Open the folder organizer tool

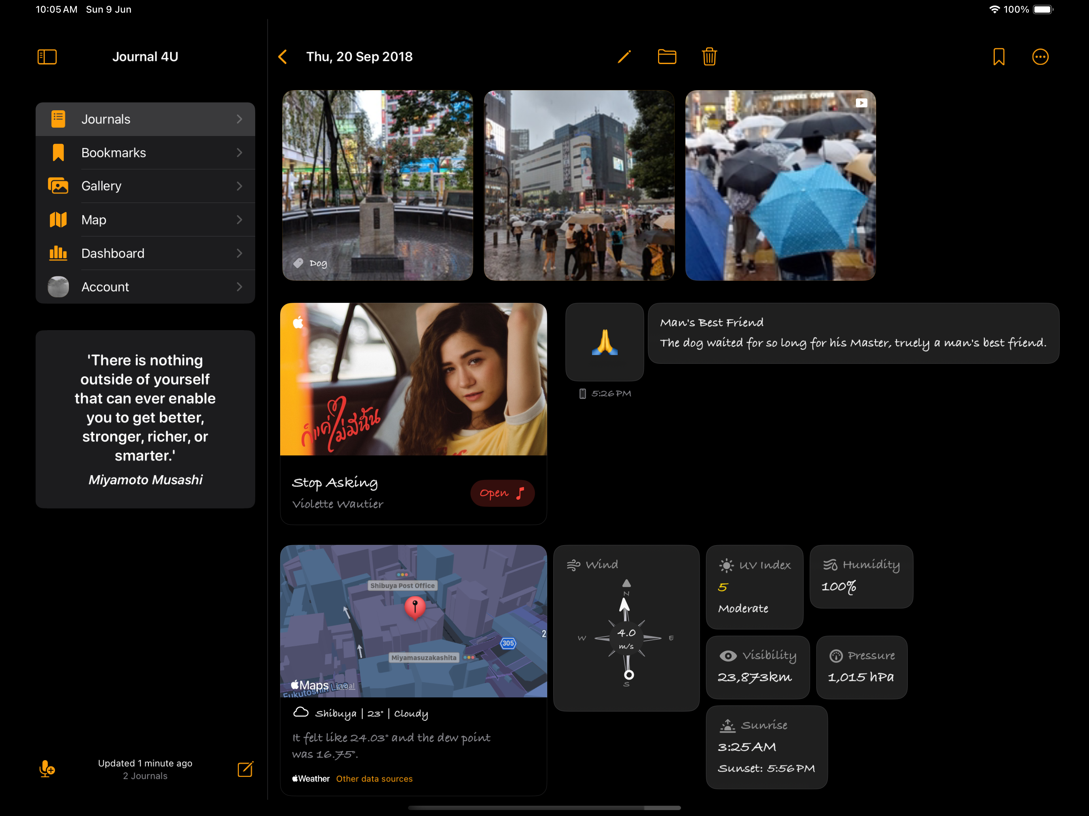click(668, 57)
